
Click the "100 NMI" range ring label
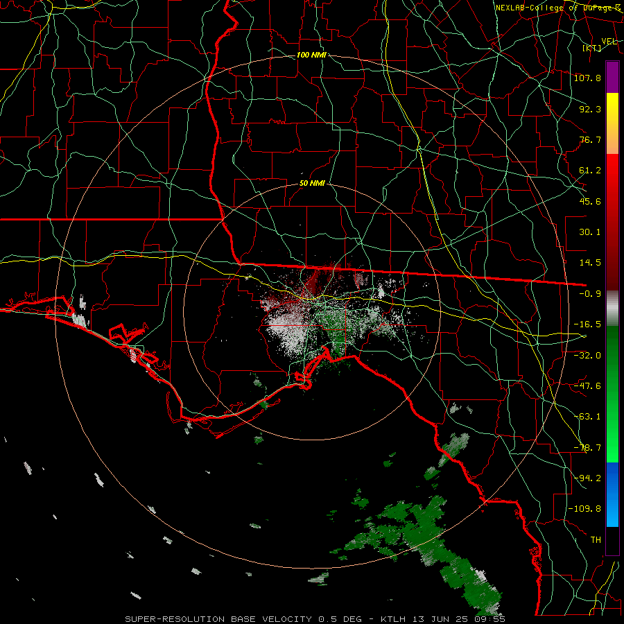point(311,55)
